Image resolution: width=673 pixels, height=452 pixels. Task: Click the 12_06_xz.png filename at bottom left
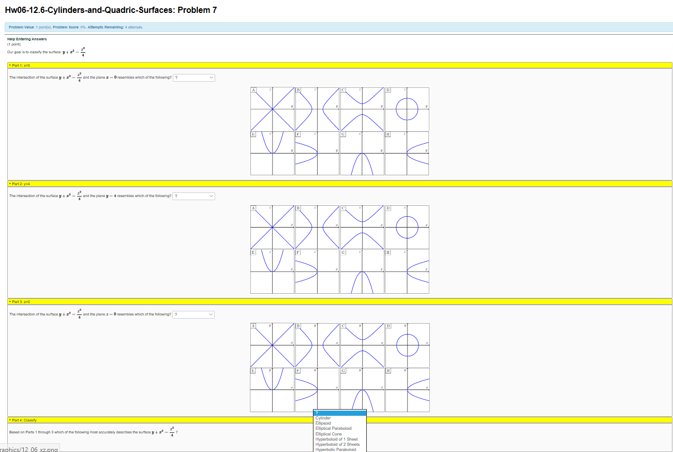pyautogui.click(x=29, y=449)
